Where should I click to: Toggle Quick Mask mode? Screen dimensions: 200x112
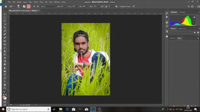coord(5,102)
